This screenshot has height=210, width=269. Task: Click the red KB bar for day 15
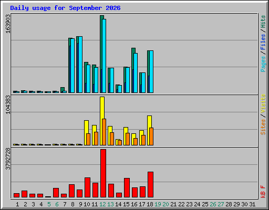coord(127,188)
